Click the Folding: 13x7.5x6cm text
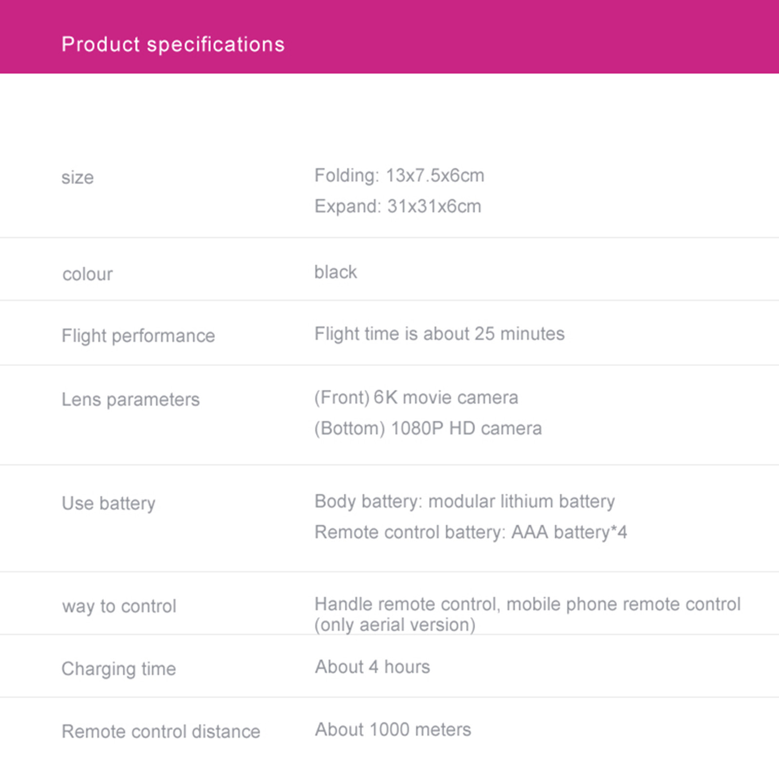The height and width of the screenshot is (779, 779). click(399, 175)
